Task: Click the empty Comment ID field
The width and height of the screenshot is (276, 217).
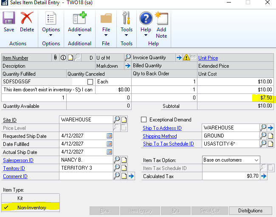Action: click(x=86, y=176)
